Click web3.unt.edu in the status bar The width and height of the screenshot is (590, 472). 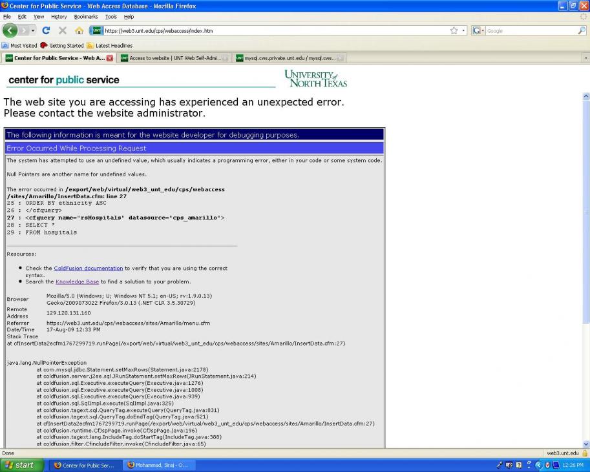pyautogui.click(x=562, y=453)
